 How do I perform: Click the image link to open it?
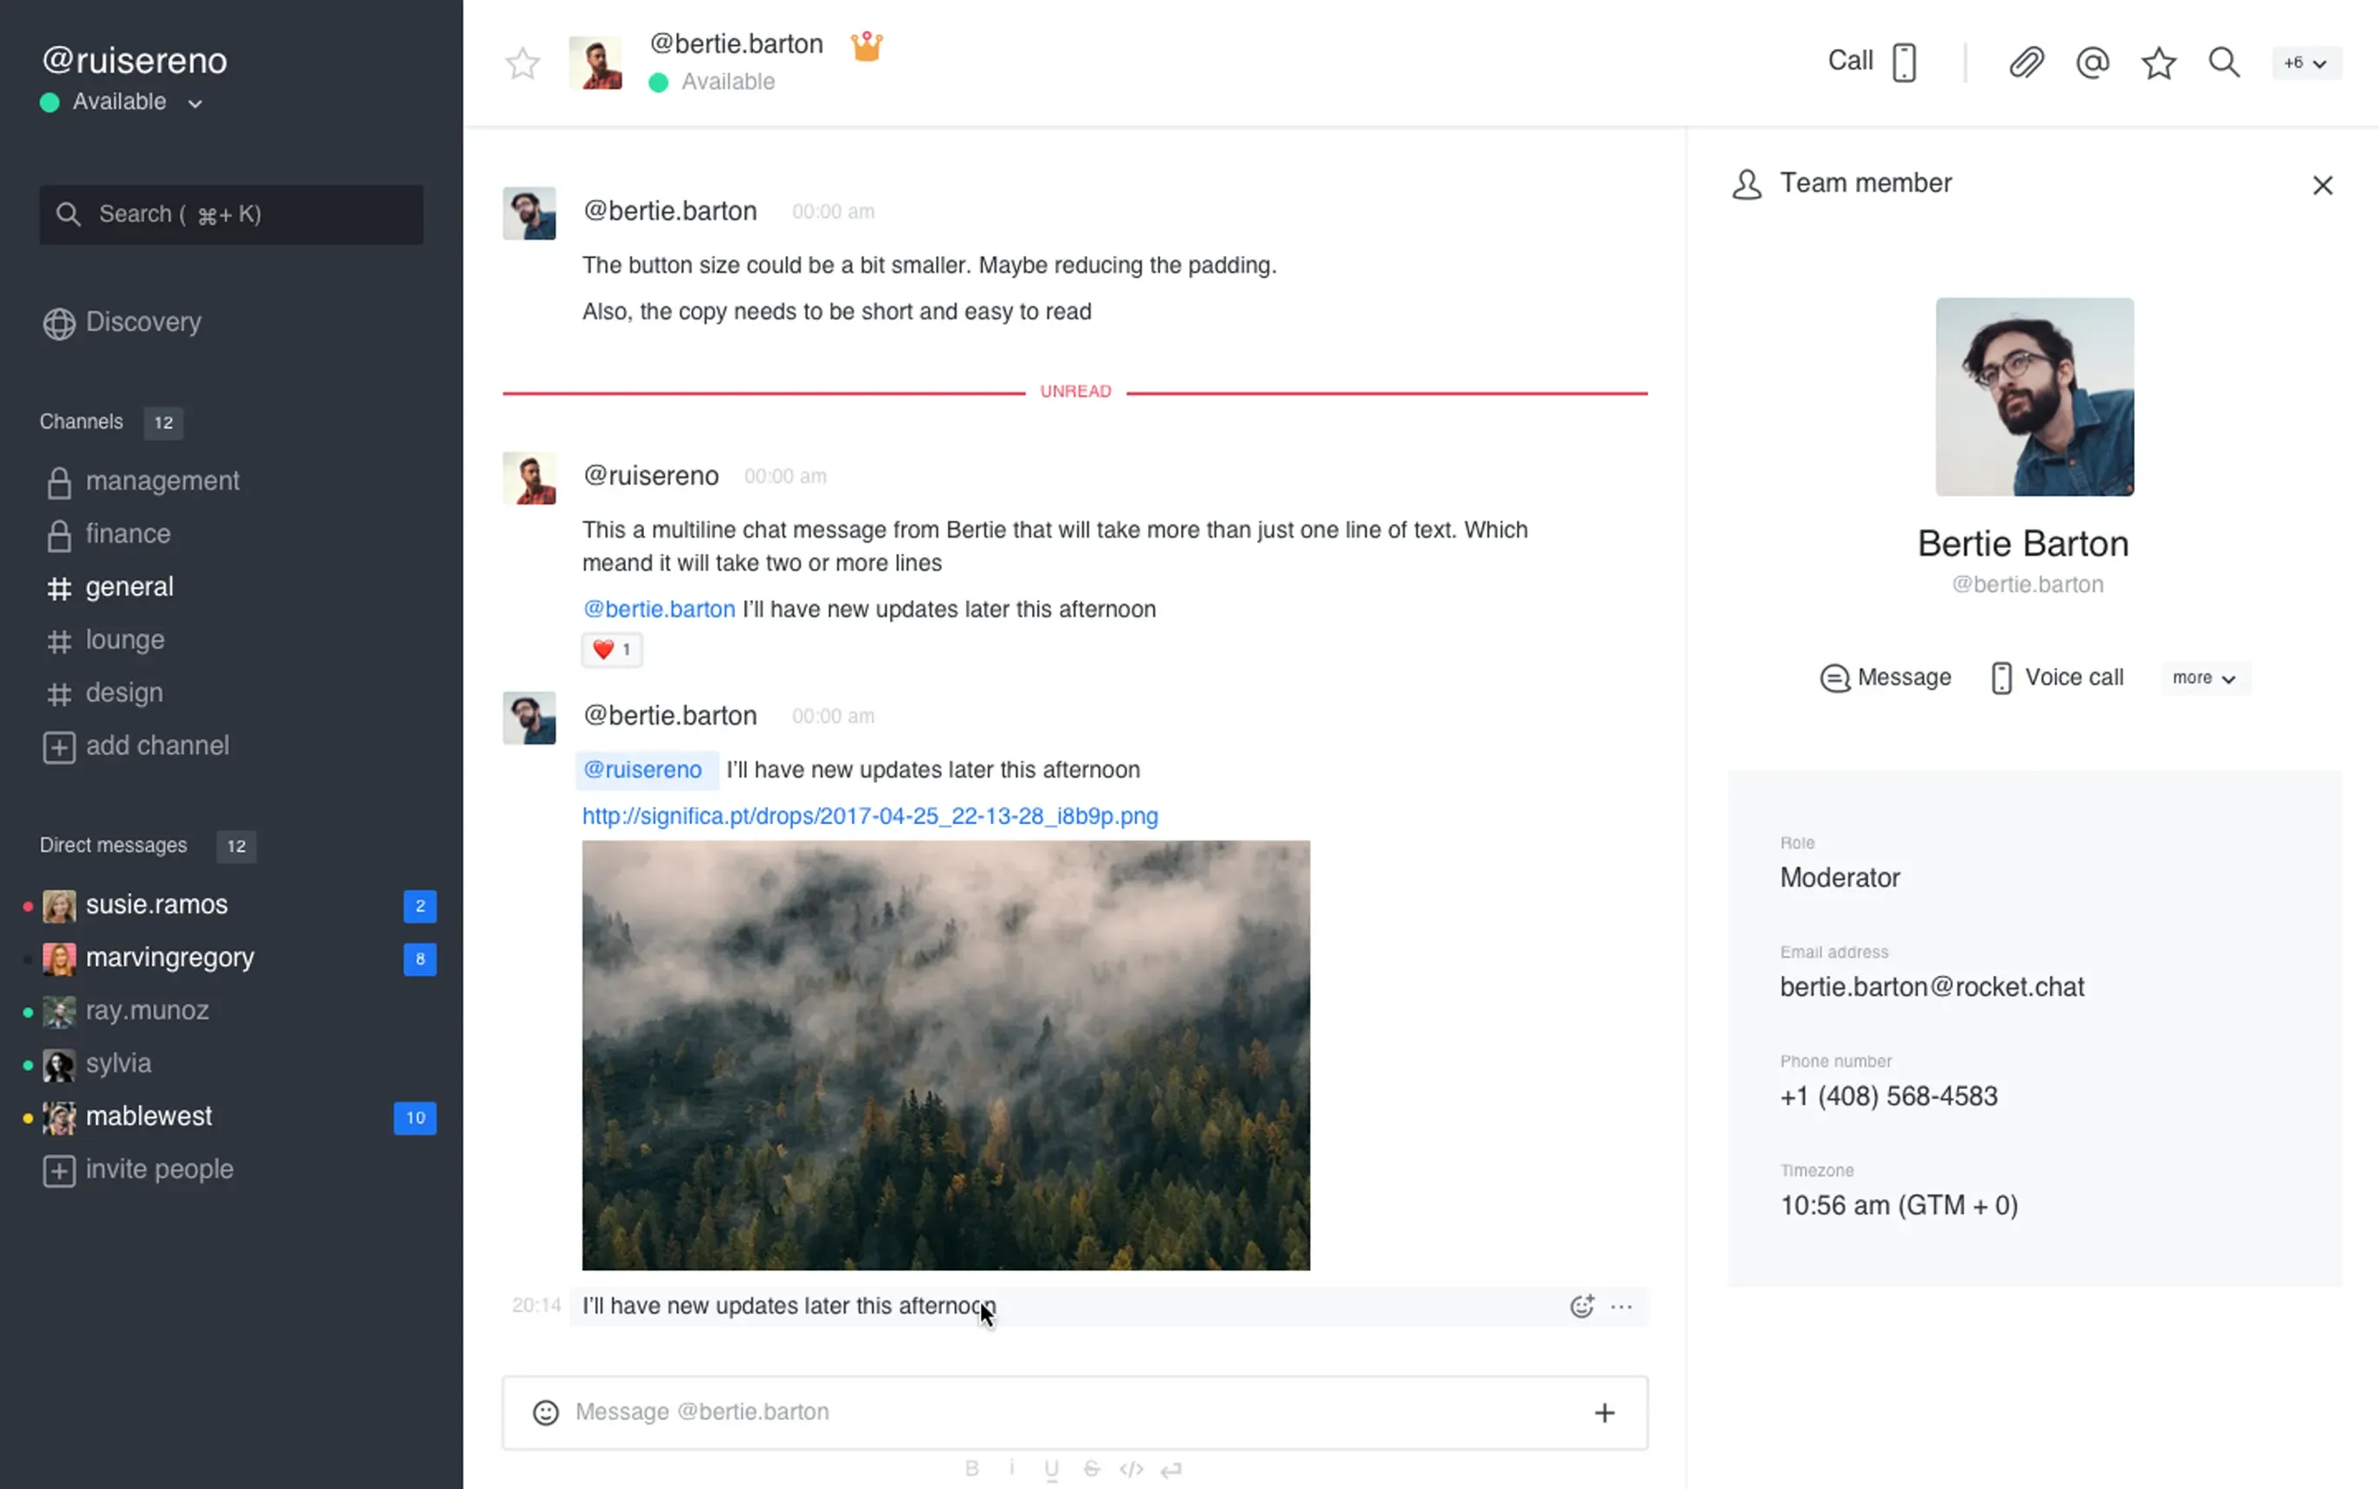click(x=869, y=815)
